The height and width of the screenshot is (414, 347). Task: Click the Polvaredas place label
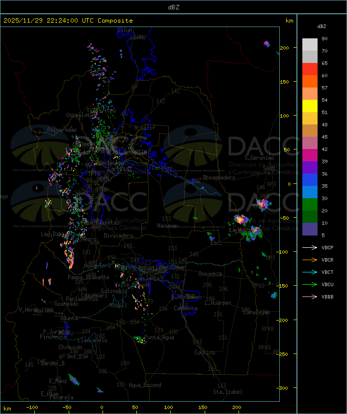click(x=62, y=130)
